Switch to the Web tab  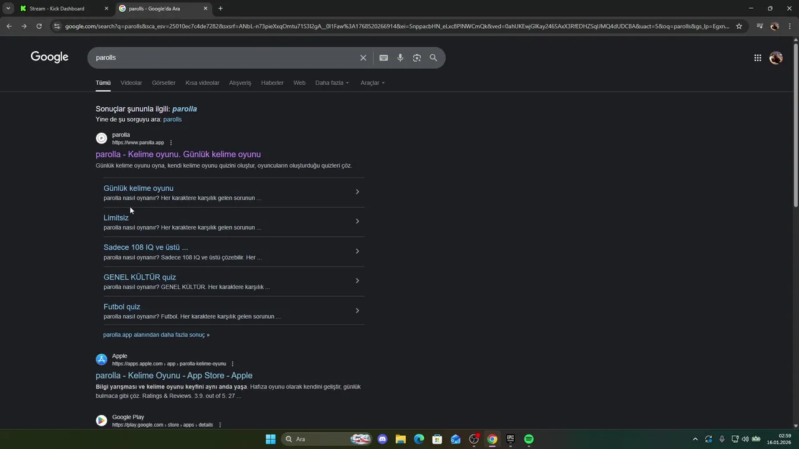click(x=300, y=82)
